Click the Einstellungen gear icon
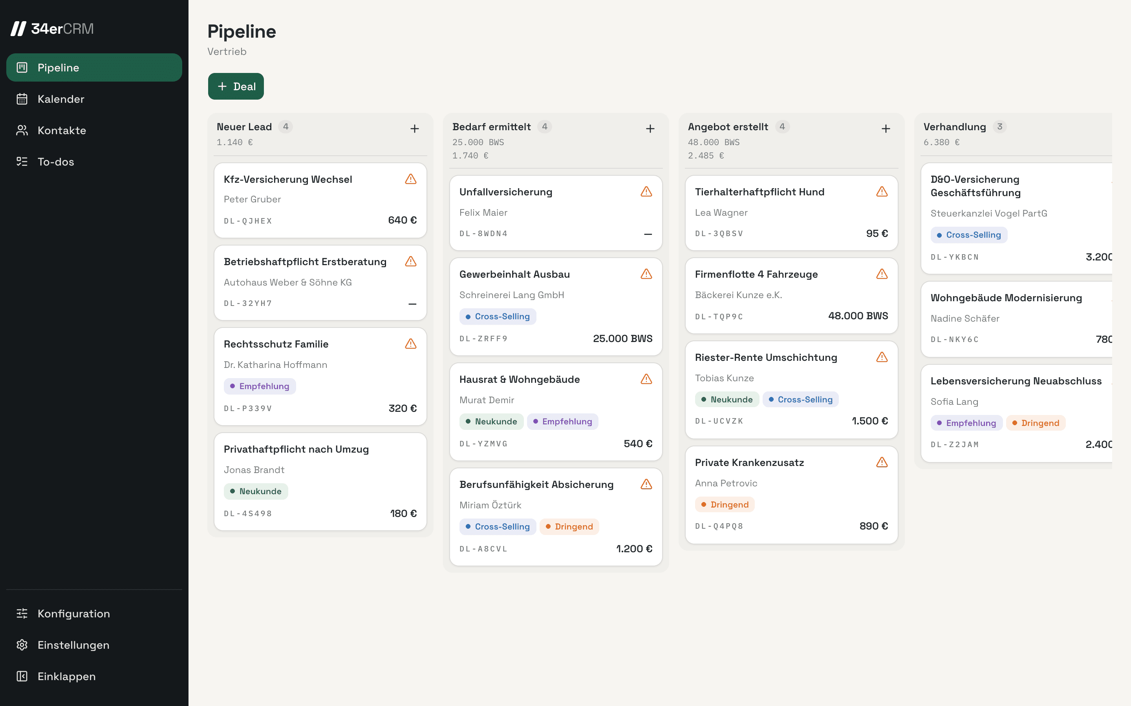Screen dimensions: 1131x706 pyautogui.click(x=22, y=645)
